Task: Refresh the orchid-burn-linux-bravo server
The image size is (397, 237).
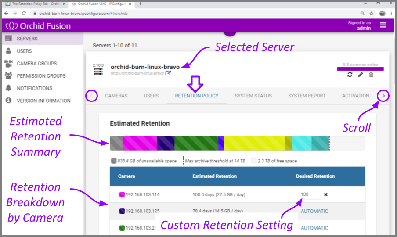Action: point(350,75)
